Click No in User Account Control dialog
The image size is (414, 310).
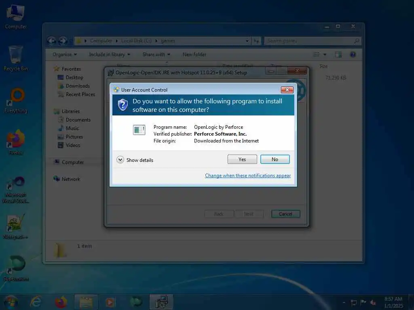pos(275,159)
